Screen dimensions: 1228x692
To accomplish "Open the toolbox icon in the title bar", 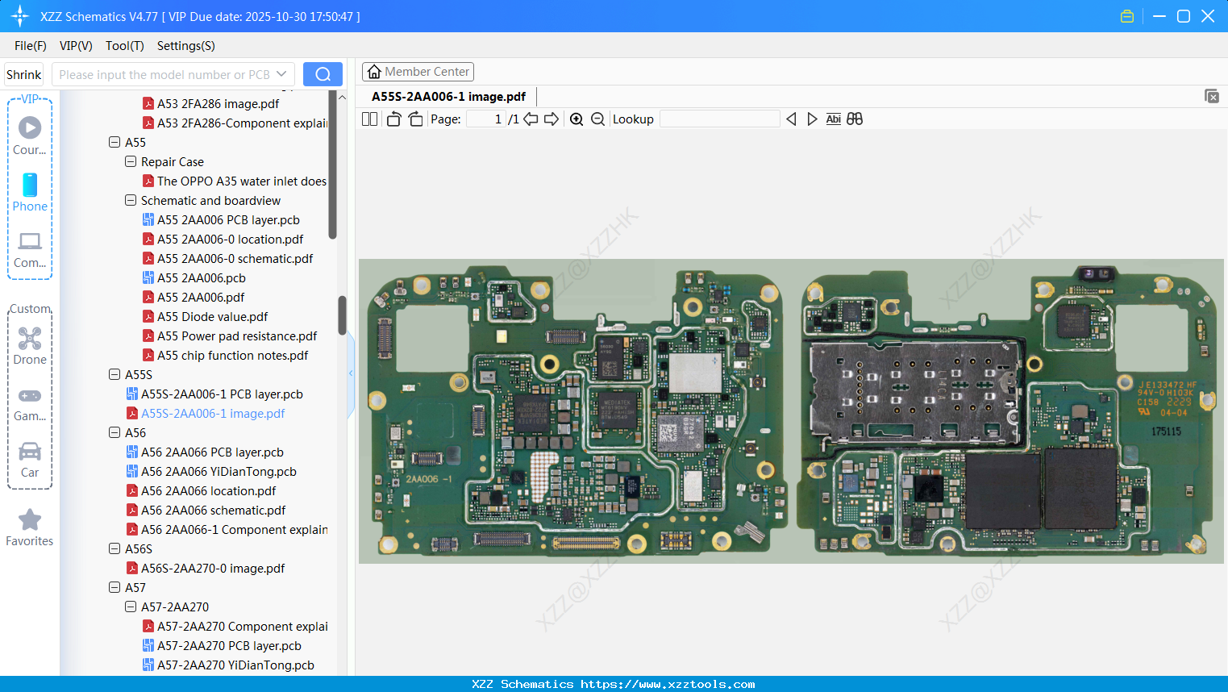I will point(1127,16).
